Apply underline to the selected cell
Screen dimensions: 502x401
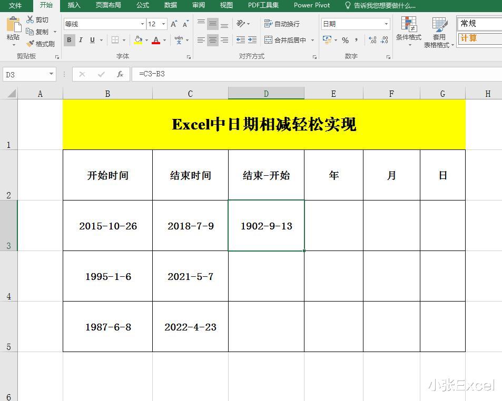[x=92, y=40]
